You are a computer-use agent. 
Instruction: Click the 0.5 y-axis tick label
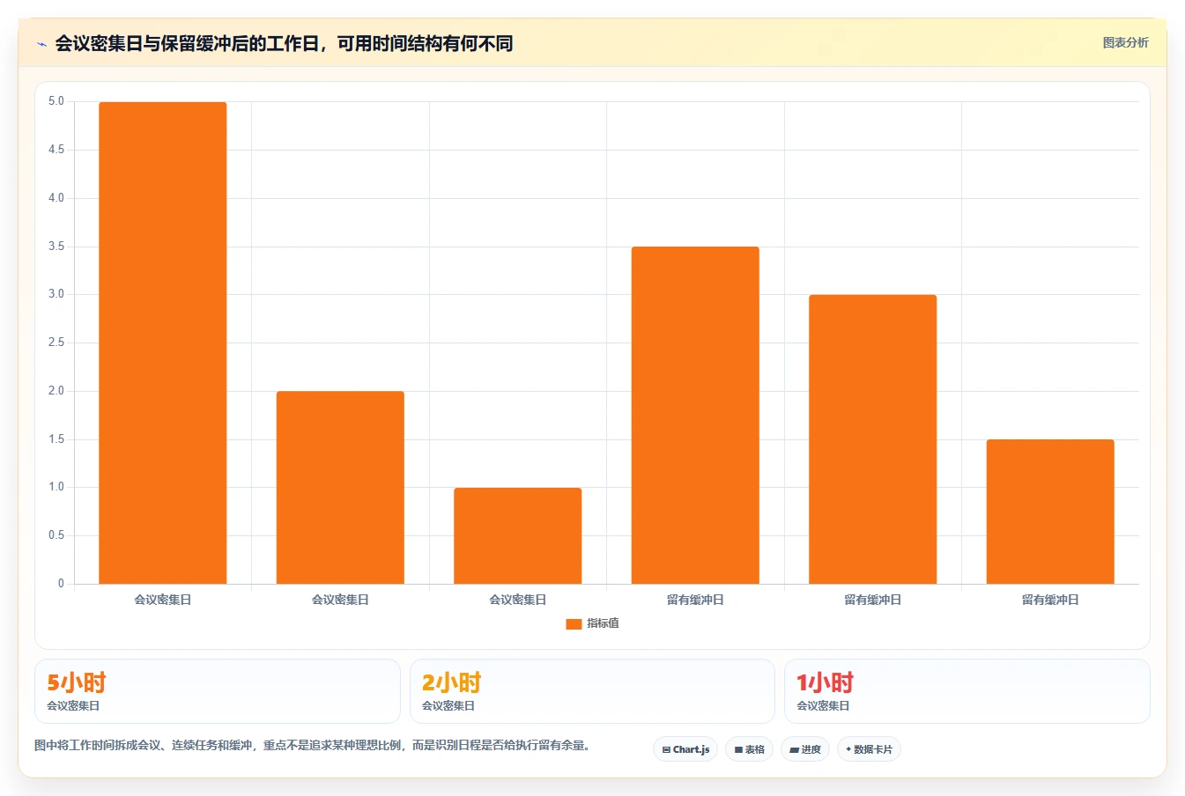pos(56,535)
